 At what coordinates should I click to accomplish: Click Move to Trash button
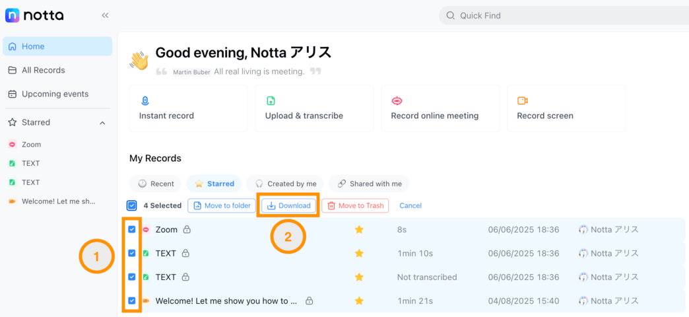(355, 205)
